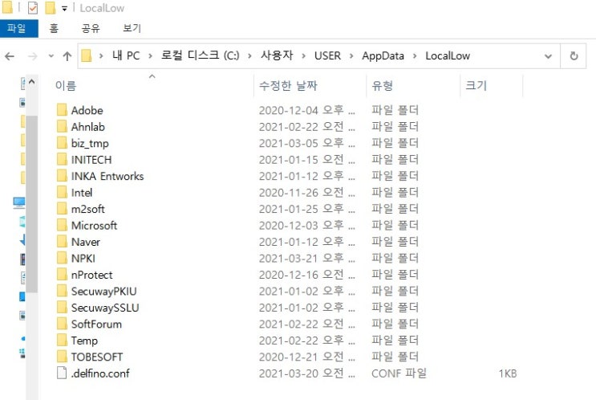Image resolution: width=596 pixels, height=400 pixels.
Task: Click 사용자 in the address path
Action: [x=277, y=56]
